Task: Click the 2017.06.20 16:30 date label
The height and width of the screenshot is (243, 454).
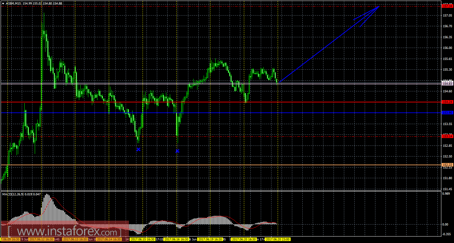Action: point(244,239)
